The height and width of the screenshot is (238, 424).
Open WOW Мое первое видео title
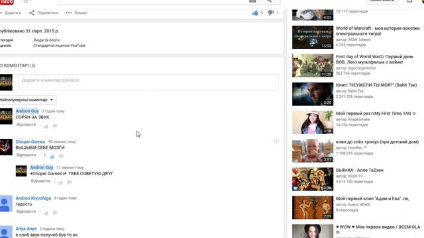pyautogui.click(x=378, y=229)
